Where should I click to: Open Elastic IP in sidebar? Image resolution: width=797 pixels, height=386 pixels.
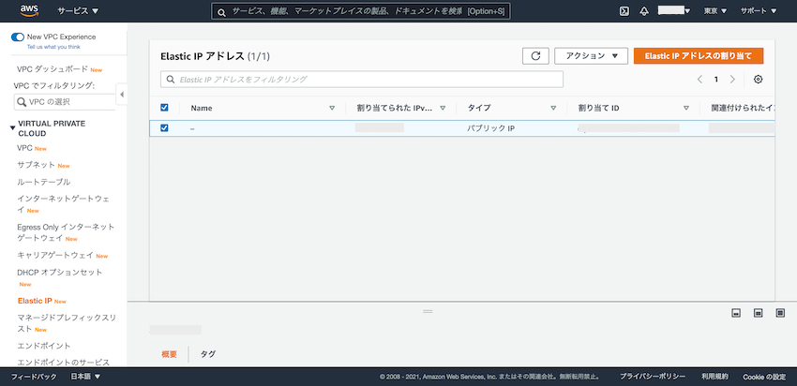pos(35,301)
